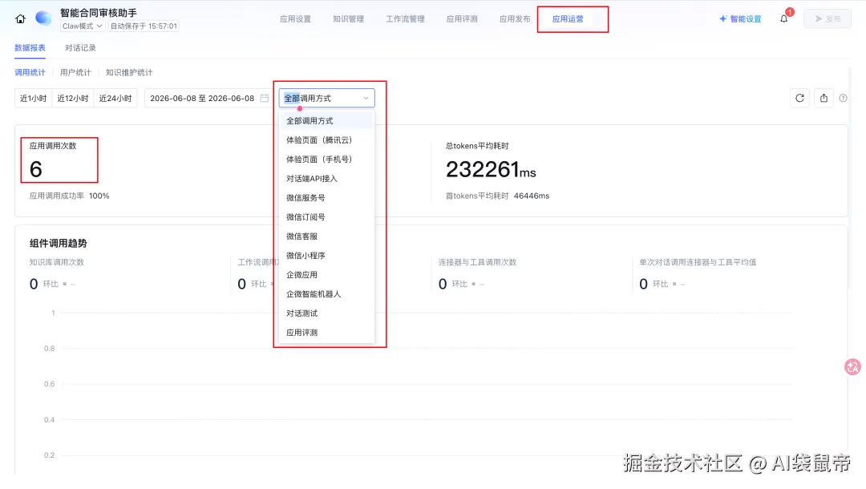Click the home icon

[x=20, y=18]
